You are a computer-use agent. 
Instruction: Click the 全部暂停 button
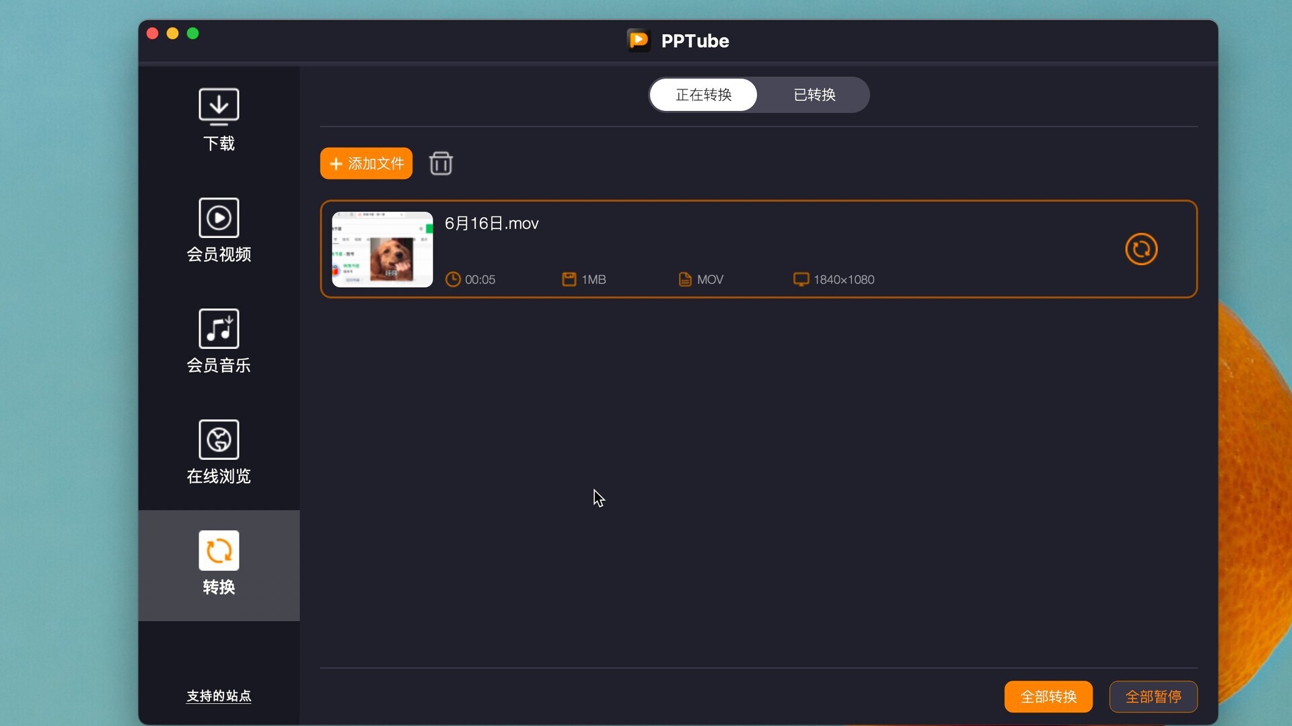[x=1153, y=696]
